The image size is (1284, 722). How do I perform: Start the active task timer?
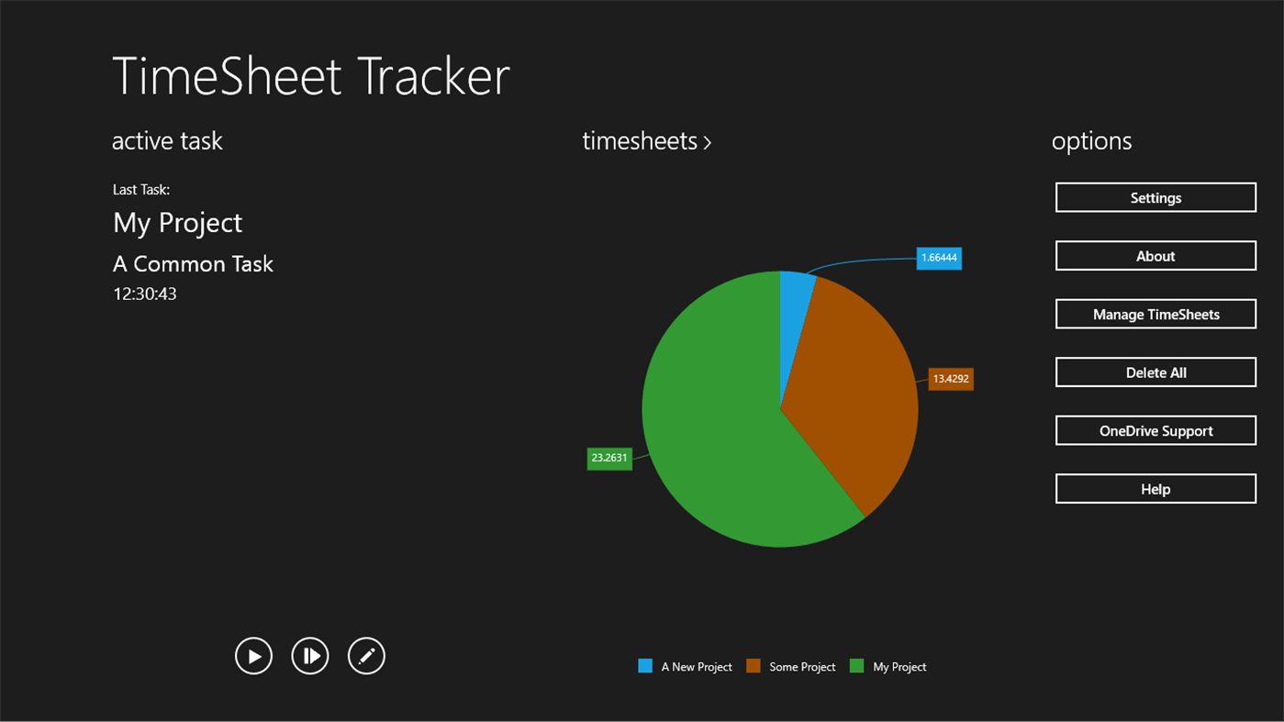tap(253, 655)
